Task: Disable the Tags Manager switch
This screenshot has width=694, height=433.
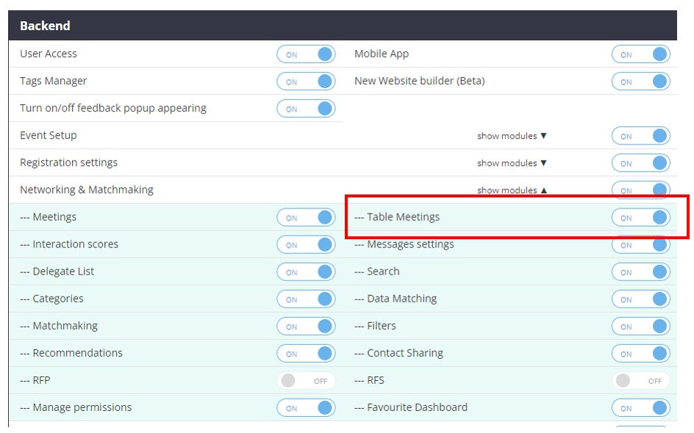Action: [306, 81]
